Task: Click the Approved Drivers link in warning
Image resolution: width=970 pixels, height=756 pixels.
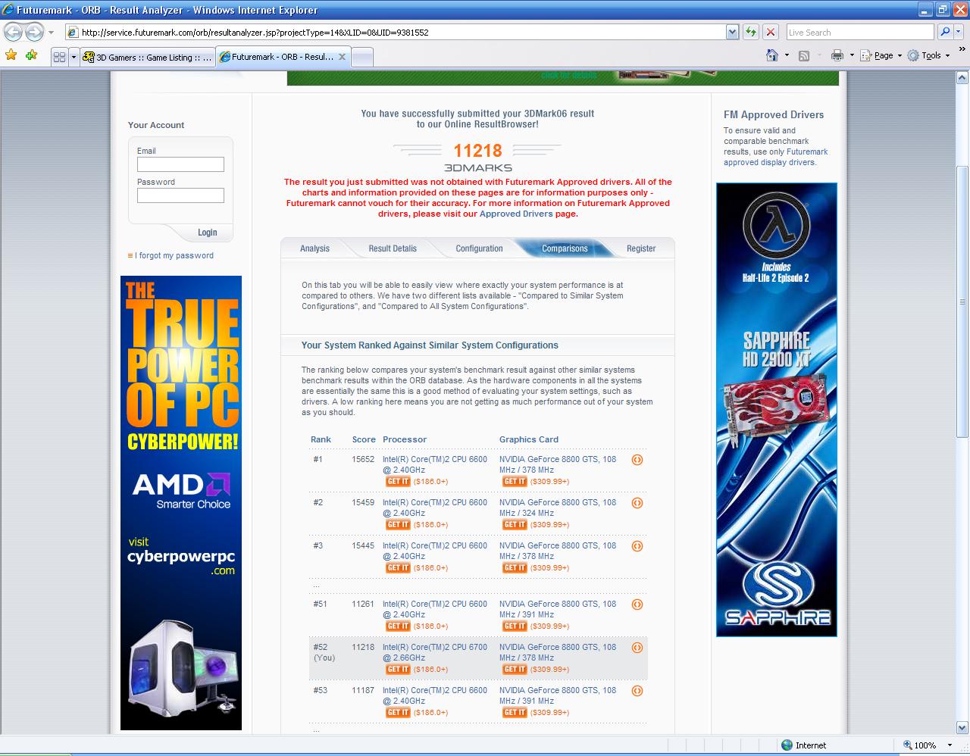Action: pos(516,214)
